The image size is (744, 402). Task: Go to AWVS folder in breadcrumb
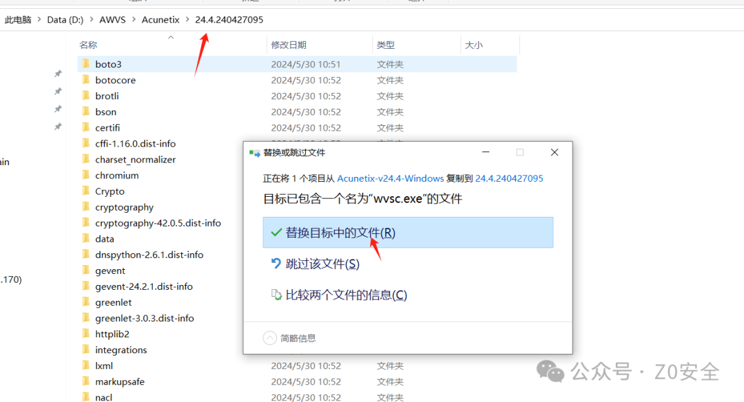pos(112,19)
